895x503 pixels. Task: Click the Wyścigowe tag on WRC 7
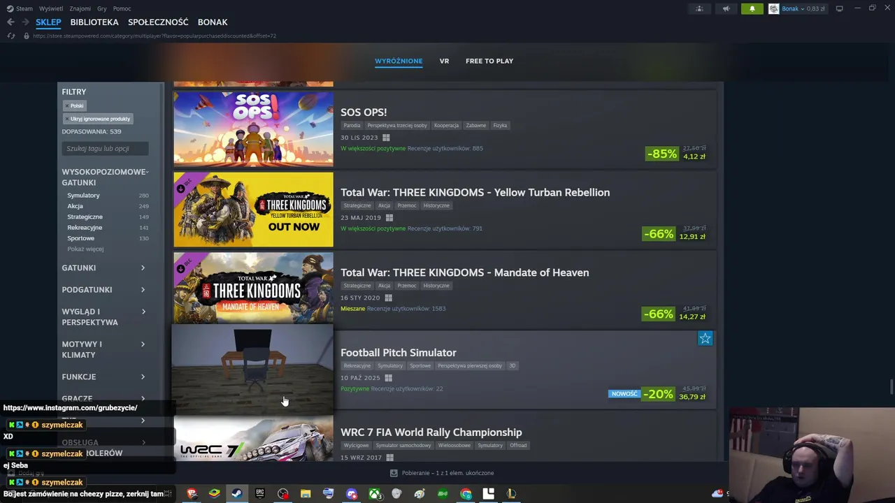point(357,446)
